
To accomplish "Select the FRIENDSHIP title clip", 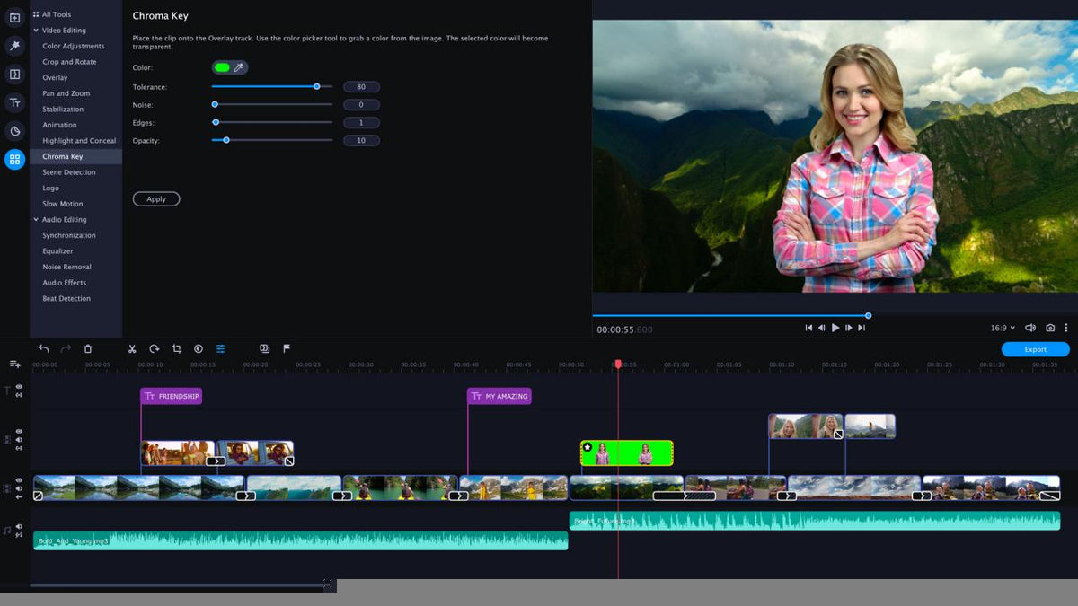I will [x=171, y=396].
